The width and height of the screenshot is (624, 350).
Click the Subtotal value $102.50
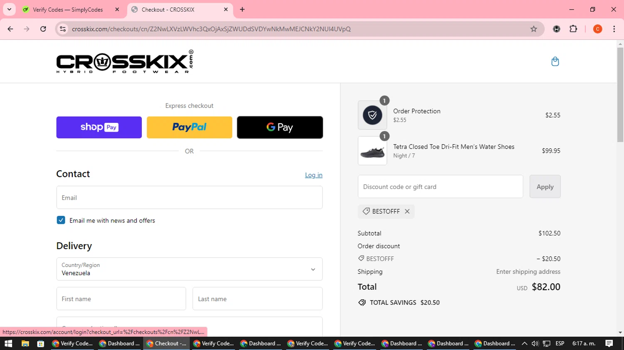[550, 233]
